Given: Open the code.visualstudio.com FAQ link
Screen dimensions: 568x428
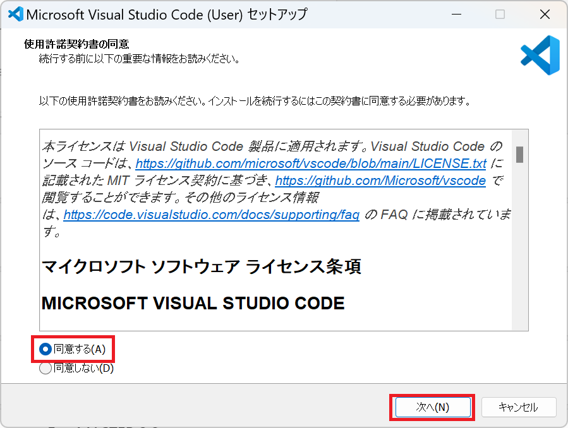Looking at the screenshot, I should (x=212, y=215).
